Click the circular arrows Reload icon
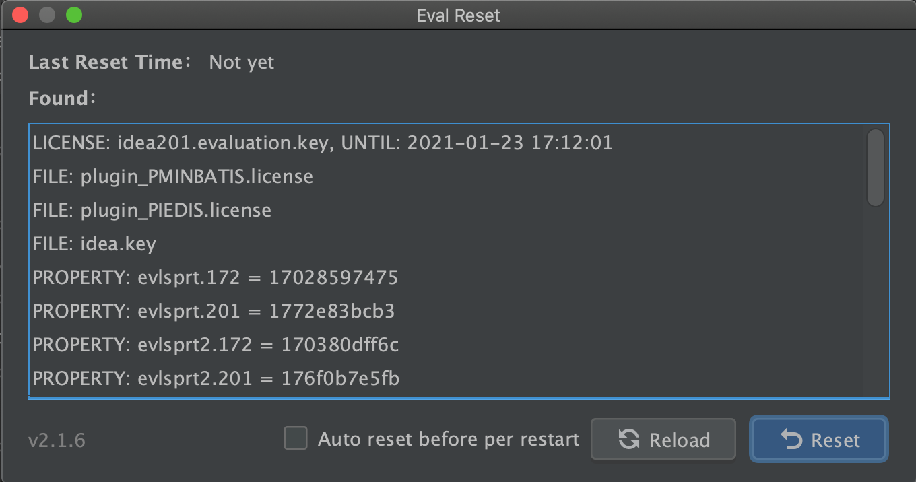 point(629,440)
